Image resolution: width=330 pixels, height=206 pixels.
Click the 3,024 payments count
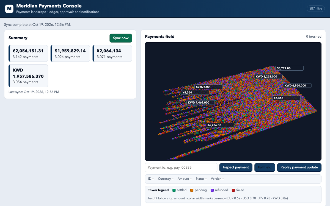(68, 57)
